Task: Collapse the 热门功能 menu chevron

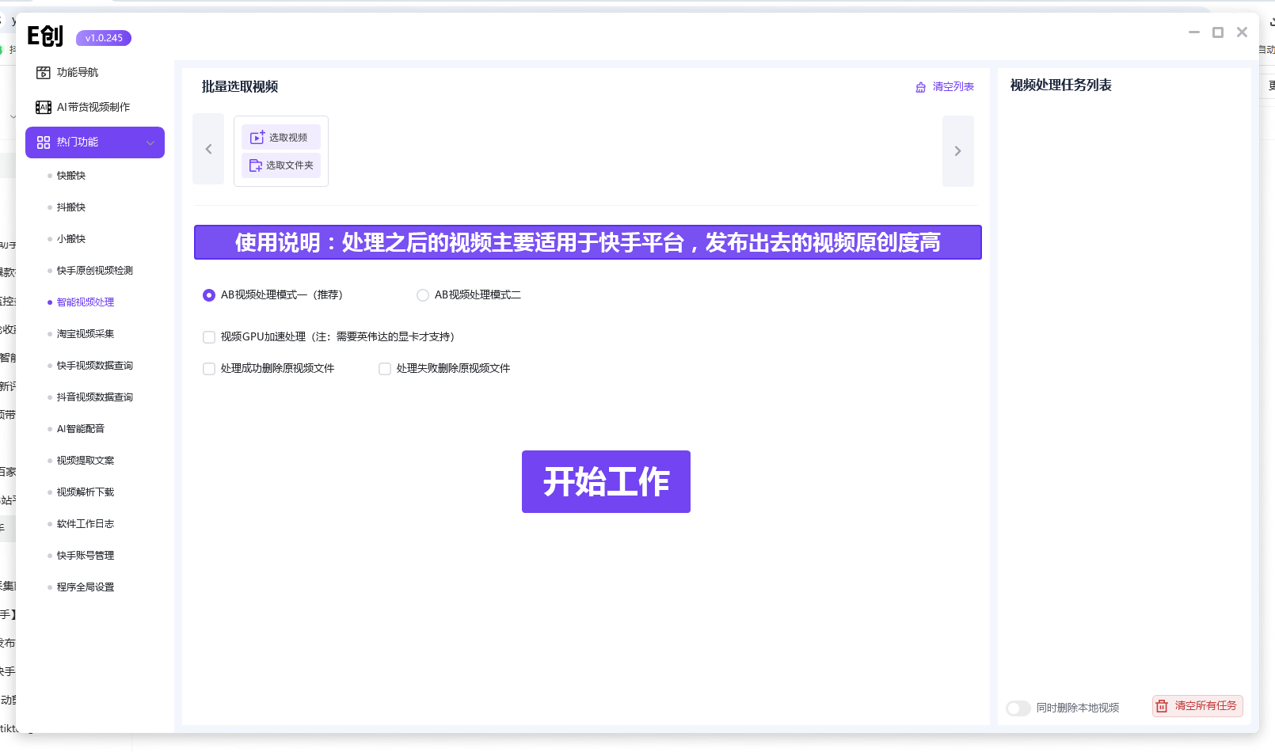Action: pyautogui.click(x=150, y=142)
